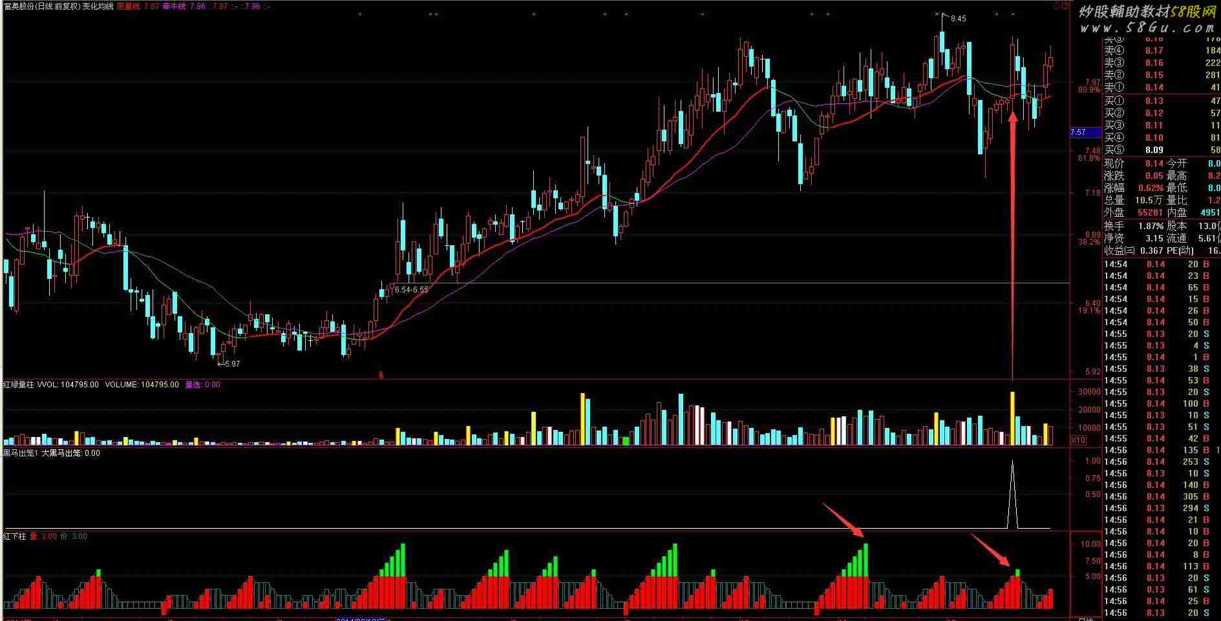Image resolution: width=1221 pixels, height=621 pixels.
Task: Click the 买① bid row label
Action: click(x=1114, y=101)
